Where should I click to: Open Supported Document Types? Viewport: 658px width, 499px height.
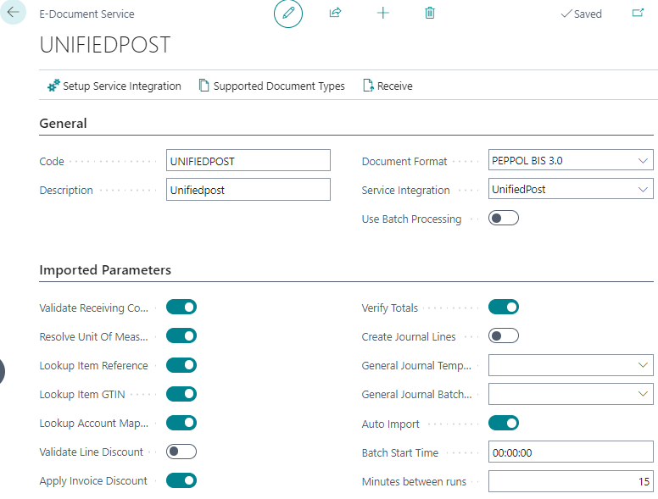pos(271,86)
